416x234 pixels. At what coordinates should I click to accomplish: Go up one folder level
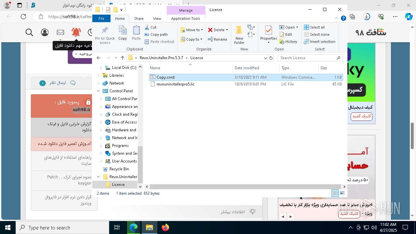pos(123,58)
